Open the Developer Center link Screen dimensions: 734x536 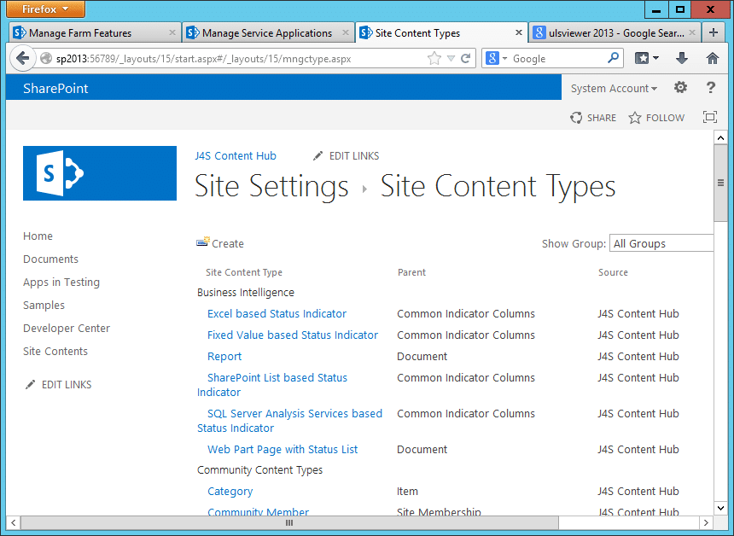tap(67, 328)
